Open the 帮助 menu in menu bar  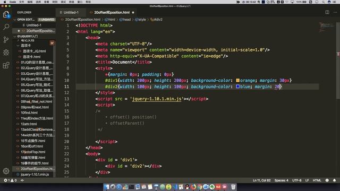tap(88, 2)
